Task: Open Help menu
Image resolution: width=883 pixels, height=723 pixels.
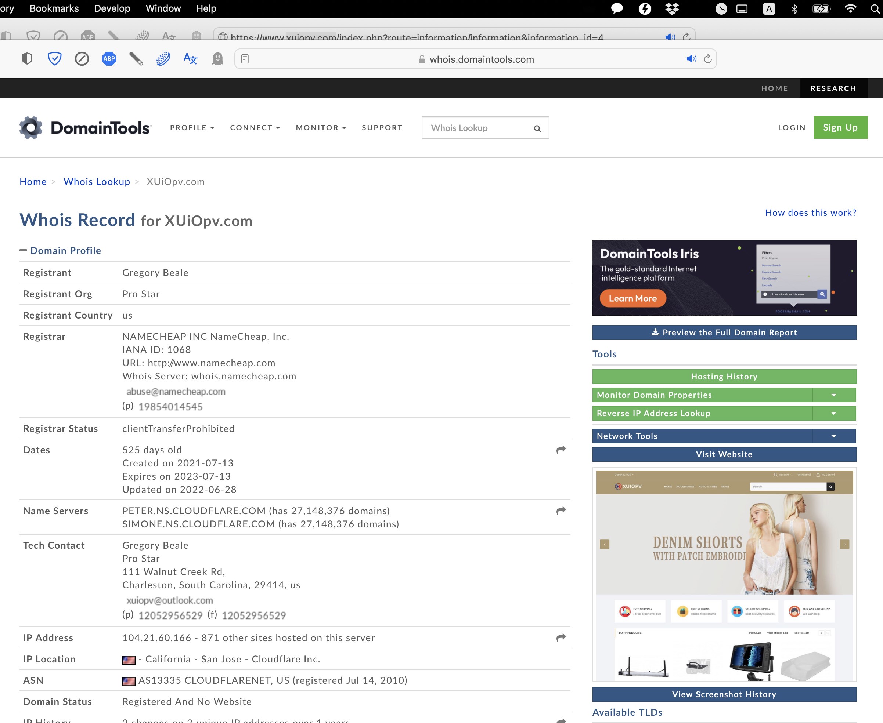Action: coord(206,8)
